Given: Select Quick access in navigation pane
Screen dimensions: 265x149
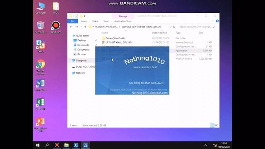Looking at the screenshot, I should [x=82, y=36].
